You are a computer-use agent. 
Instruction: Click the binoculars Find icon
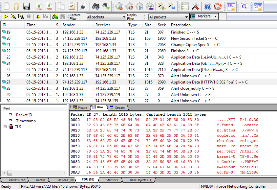(x=95, y=6)
